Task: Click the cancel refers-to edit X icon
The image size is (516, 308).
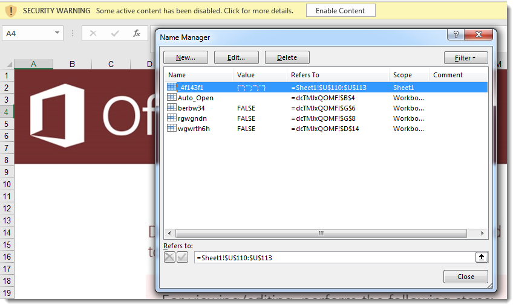Action: (170, 257)
